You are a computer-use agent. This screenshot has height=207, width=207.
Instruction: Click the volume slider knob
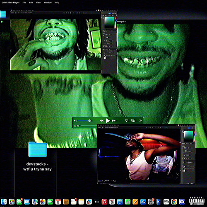pos(90,120)
